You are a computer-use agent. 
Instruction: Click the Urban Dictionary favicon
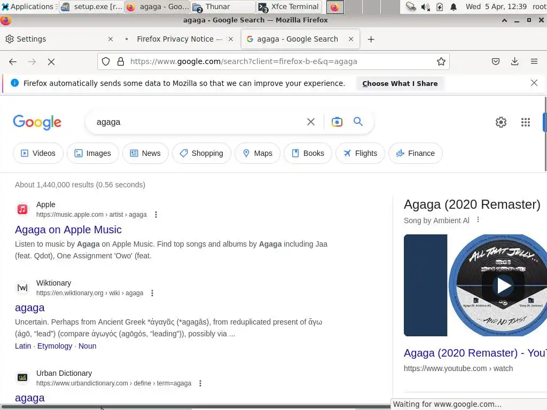click(x=22, y=377)
